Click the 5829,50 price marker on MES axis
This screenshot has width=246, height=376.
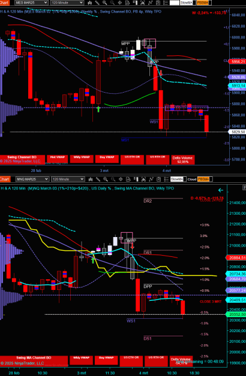237,132
